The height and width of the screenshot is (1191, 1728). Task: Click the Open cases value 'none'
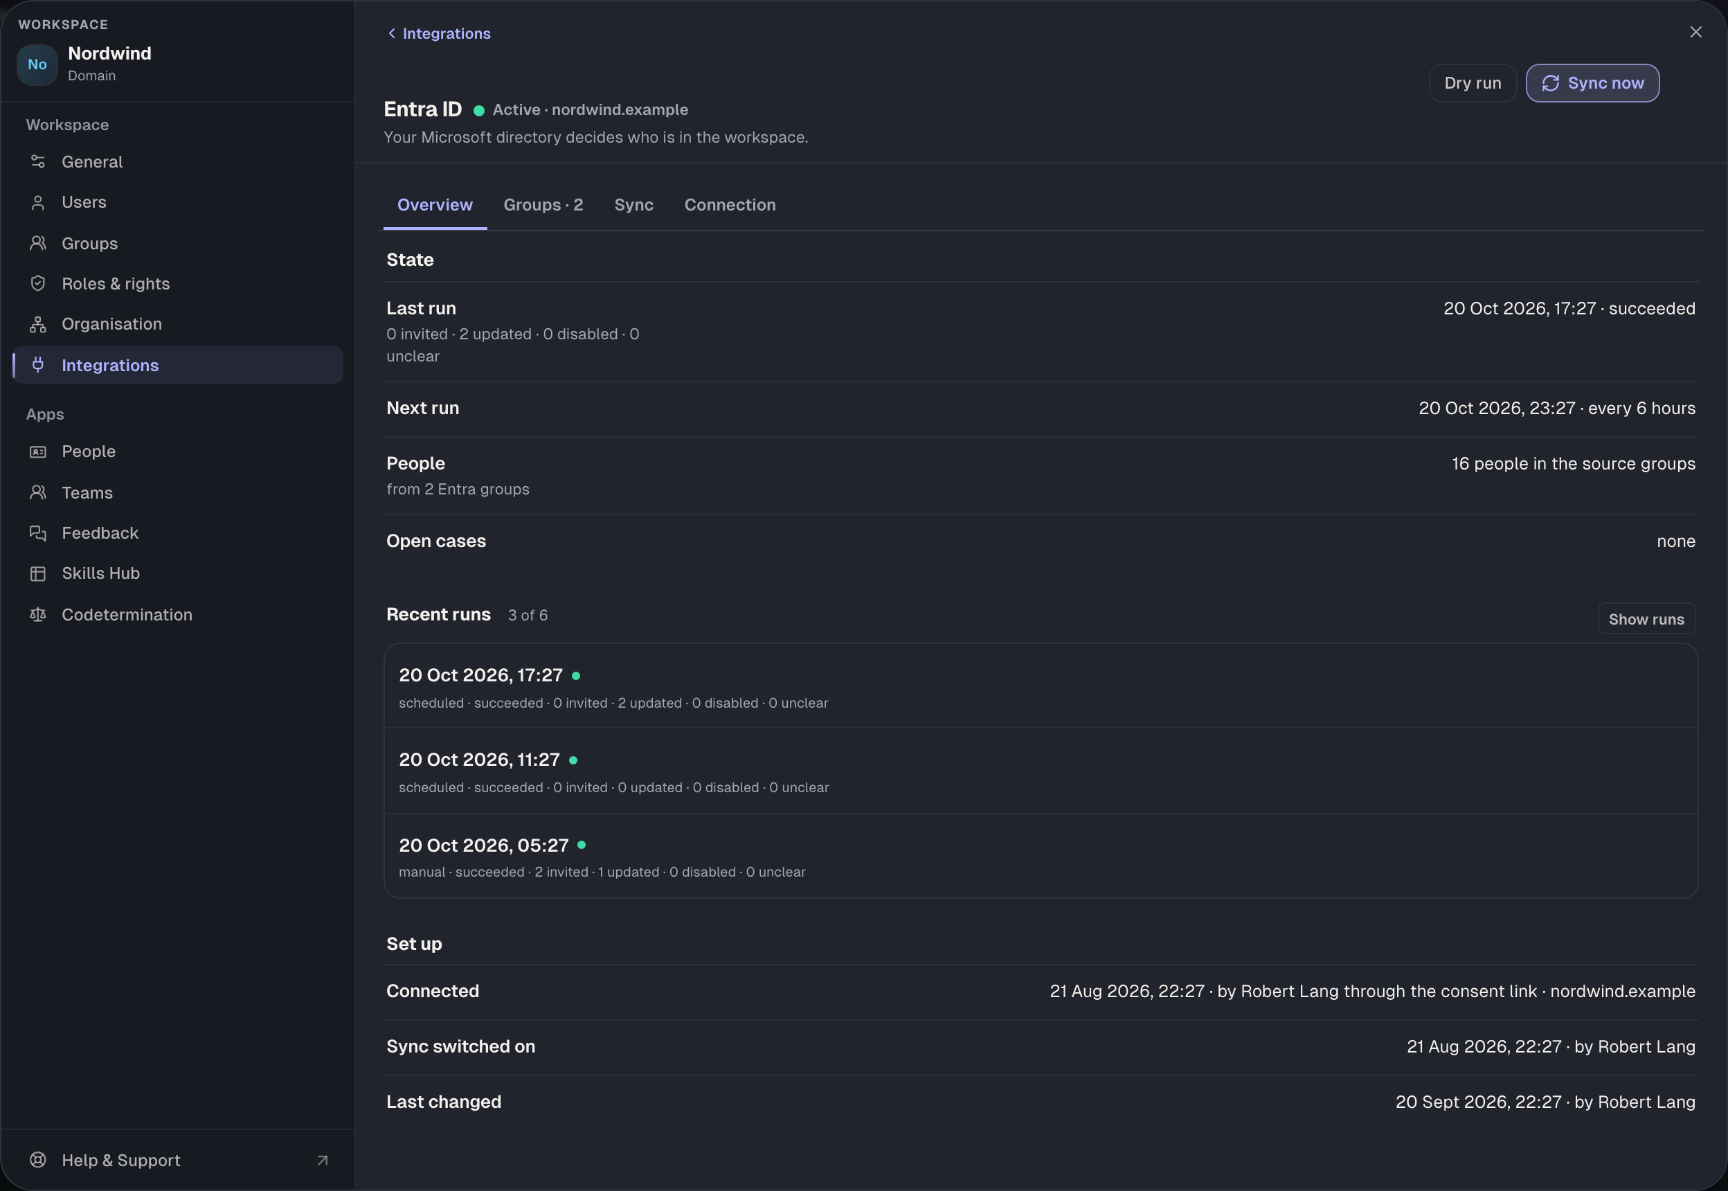point(1676,541)
